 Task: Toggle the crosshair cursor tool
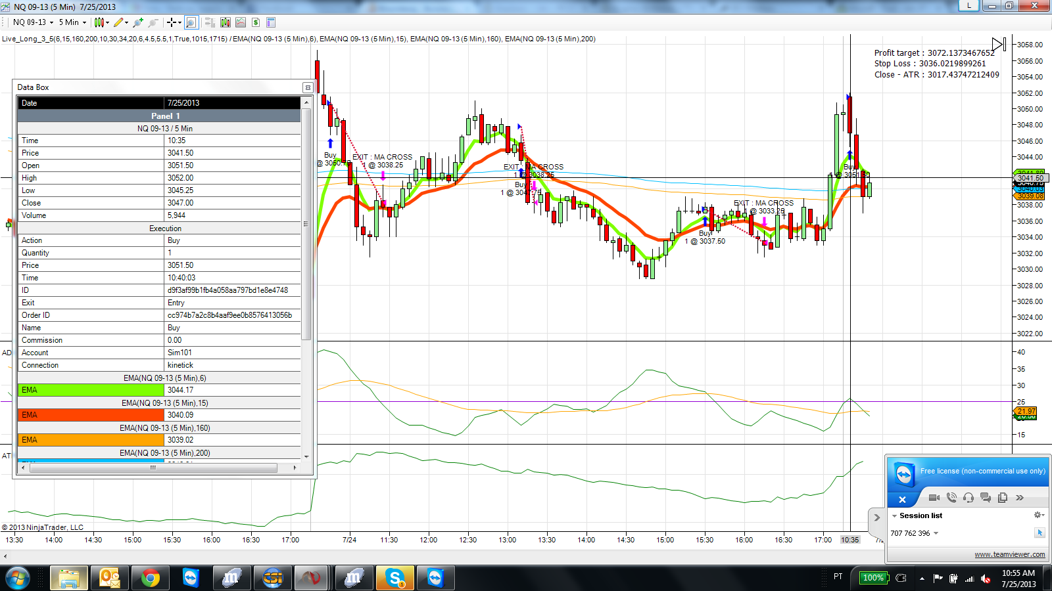[x=172, y=22]
